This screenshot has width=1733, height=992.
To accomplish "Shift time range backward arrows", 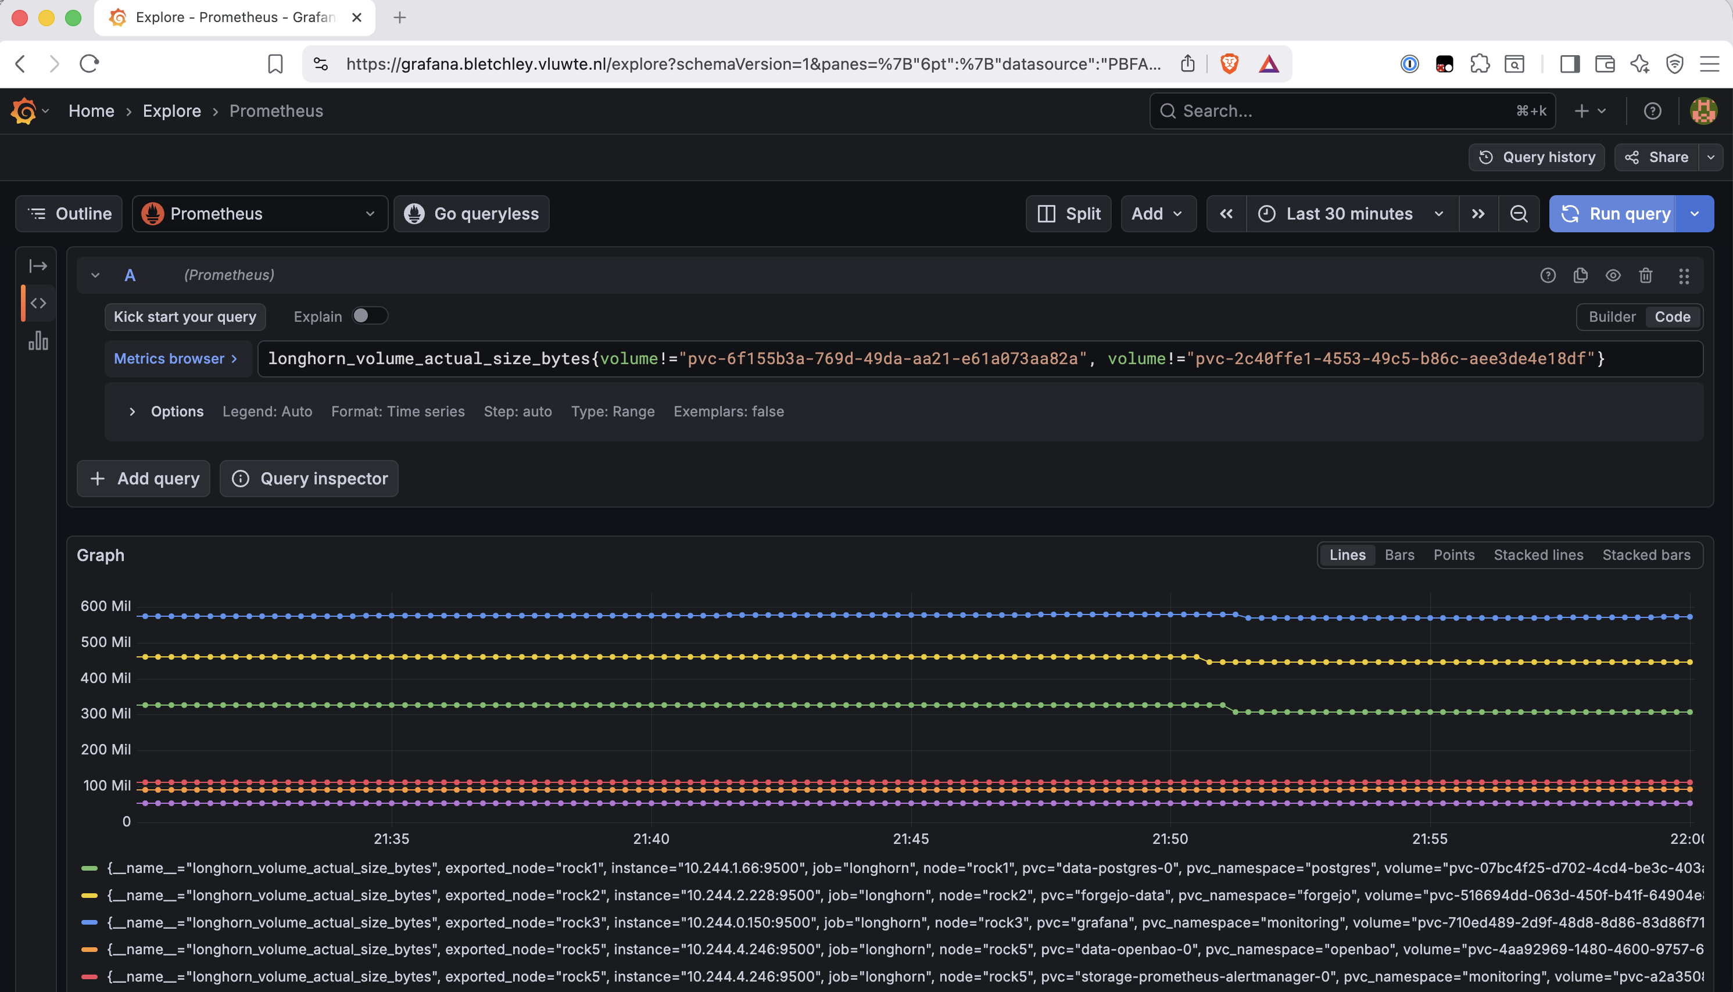I will click(1226, 214).
